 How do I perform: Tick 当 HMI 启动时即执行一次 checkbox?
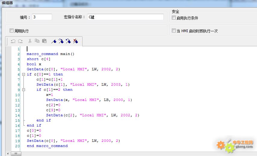(x=174, y=31)
